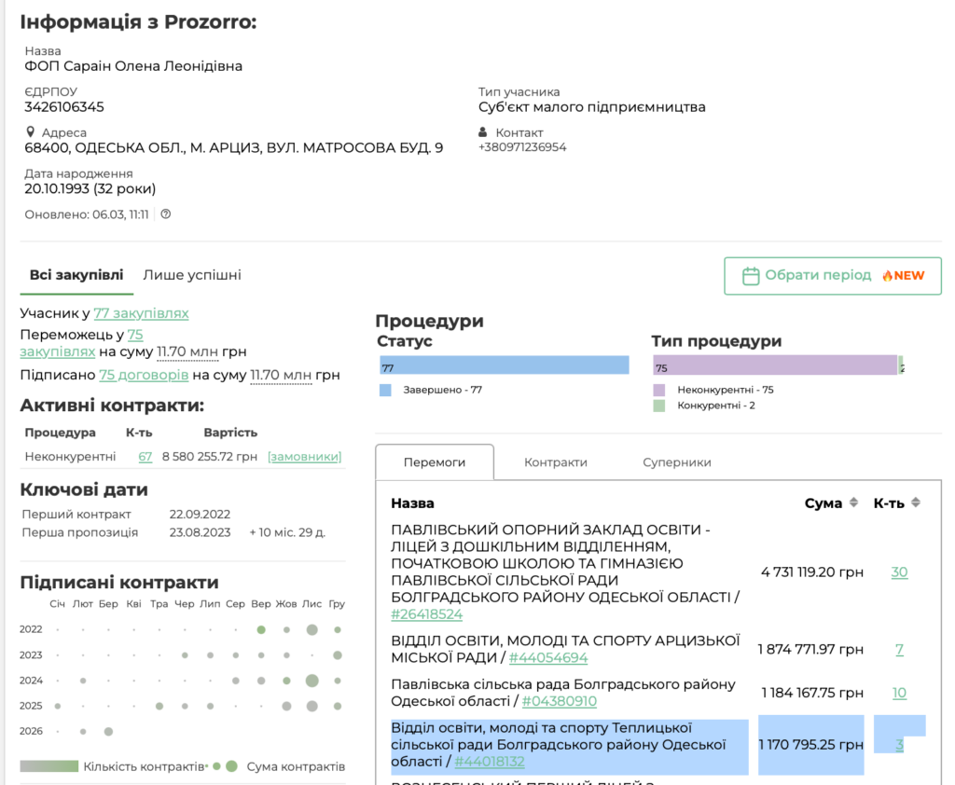Click the September 2022 contracts bubble
Image resolution: width=955 pixels, height=785 pixels.
click(261, 630)
